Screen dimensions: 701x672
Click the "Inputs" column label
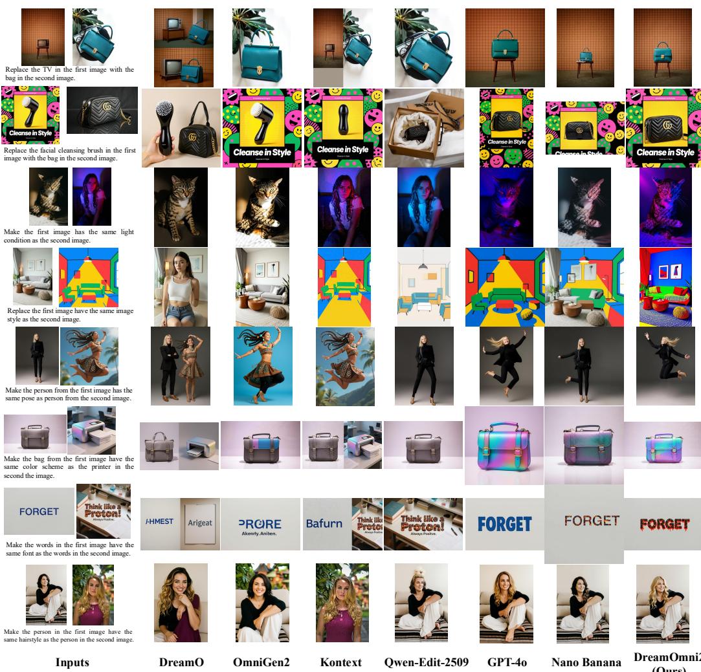pyautogui.click(x=71, y=661)
